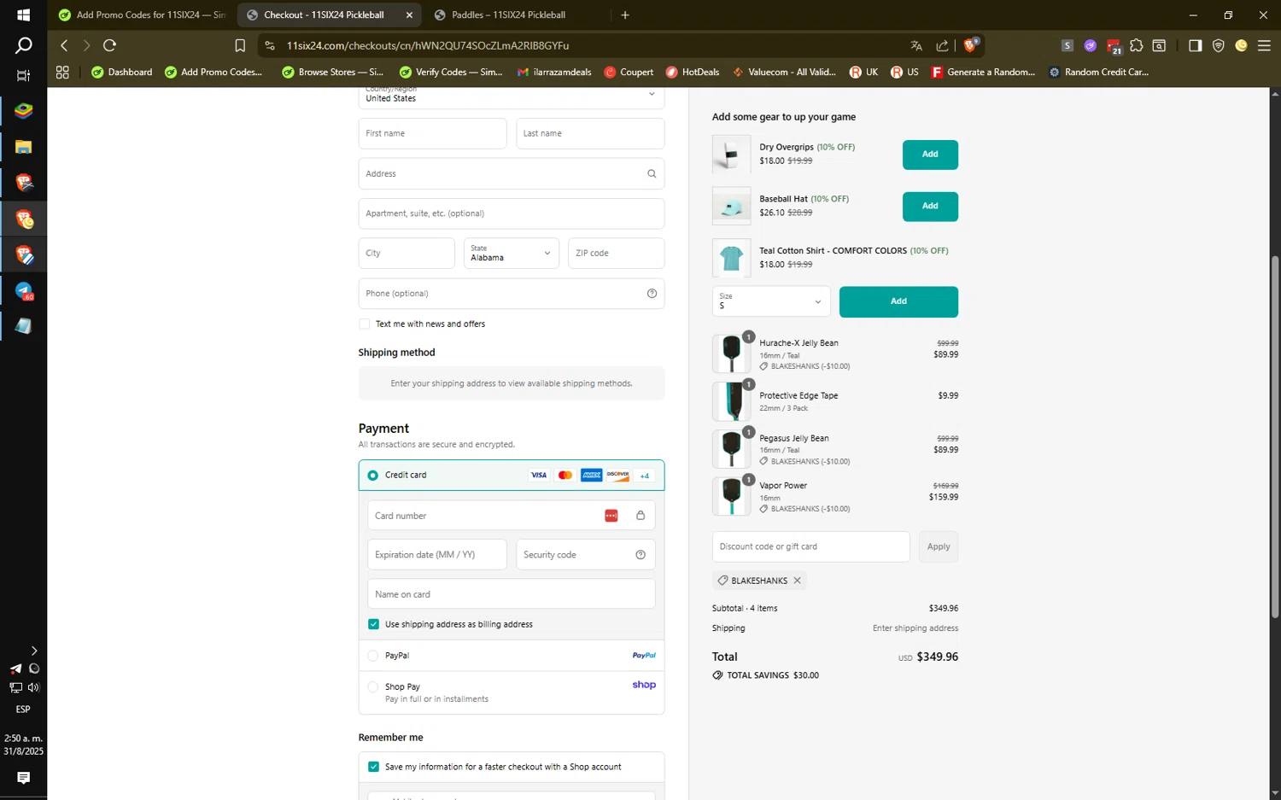The width and height of the screenshot is (1281, 800).
Task: Reload the checkout page
Action: tap(109, 45)
